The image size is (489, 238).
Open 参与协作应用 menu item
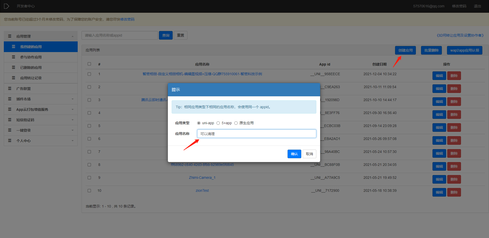point(41,57)
